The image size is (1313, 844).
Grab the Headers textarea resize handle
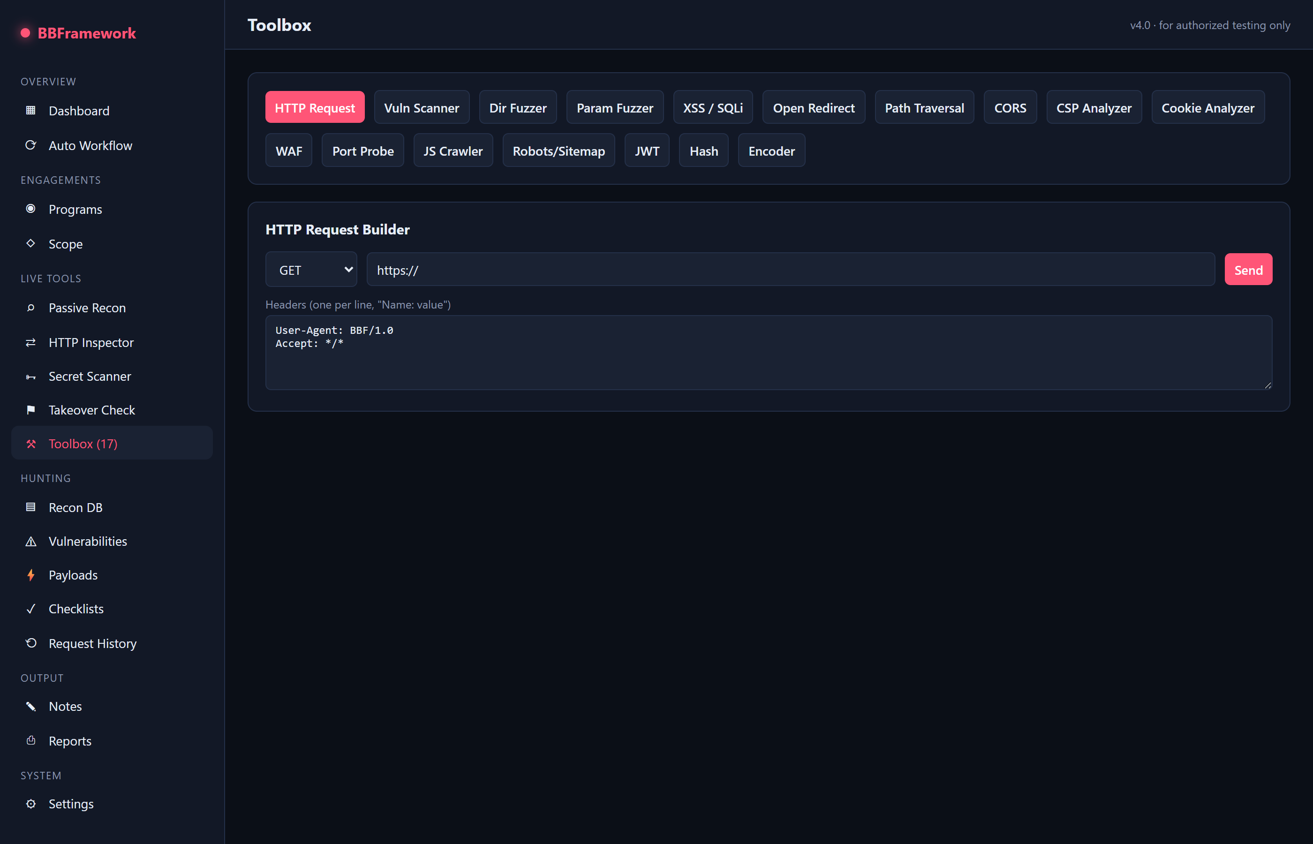1268,385
